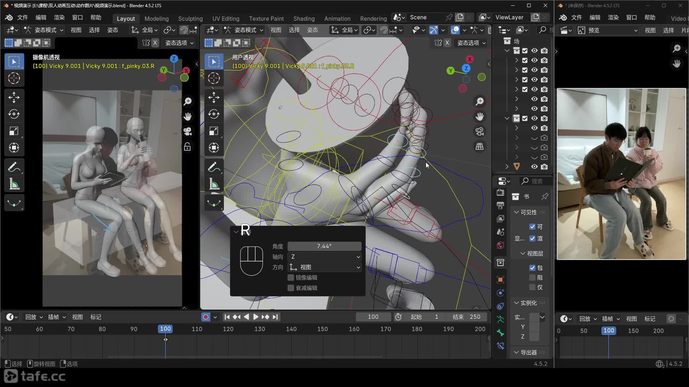
Task: Enable 衰减编辑 checkbox
Action: 291,288
